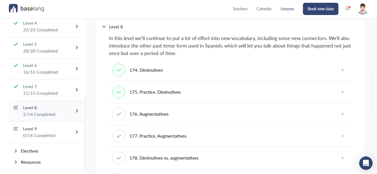Mark lesson 176. Augmentatives as complete
377x174 pixels.
119,114
